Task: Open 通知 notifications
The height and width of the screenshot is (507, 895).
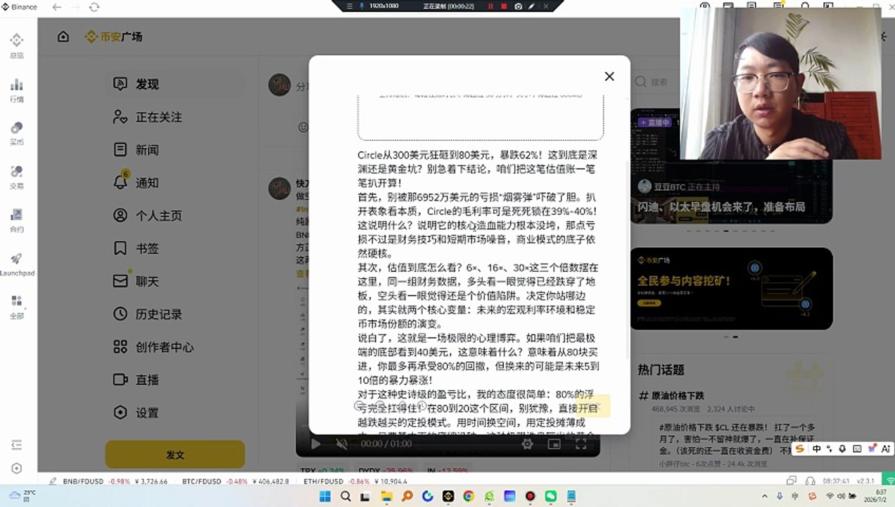Action: [x=174, y=182]
